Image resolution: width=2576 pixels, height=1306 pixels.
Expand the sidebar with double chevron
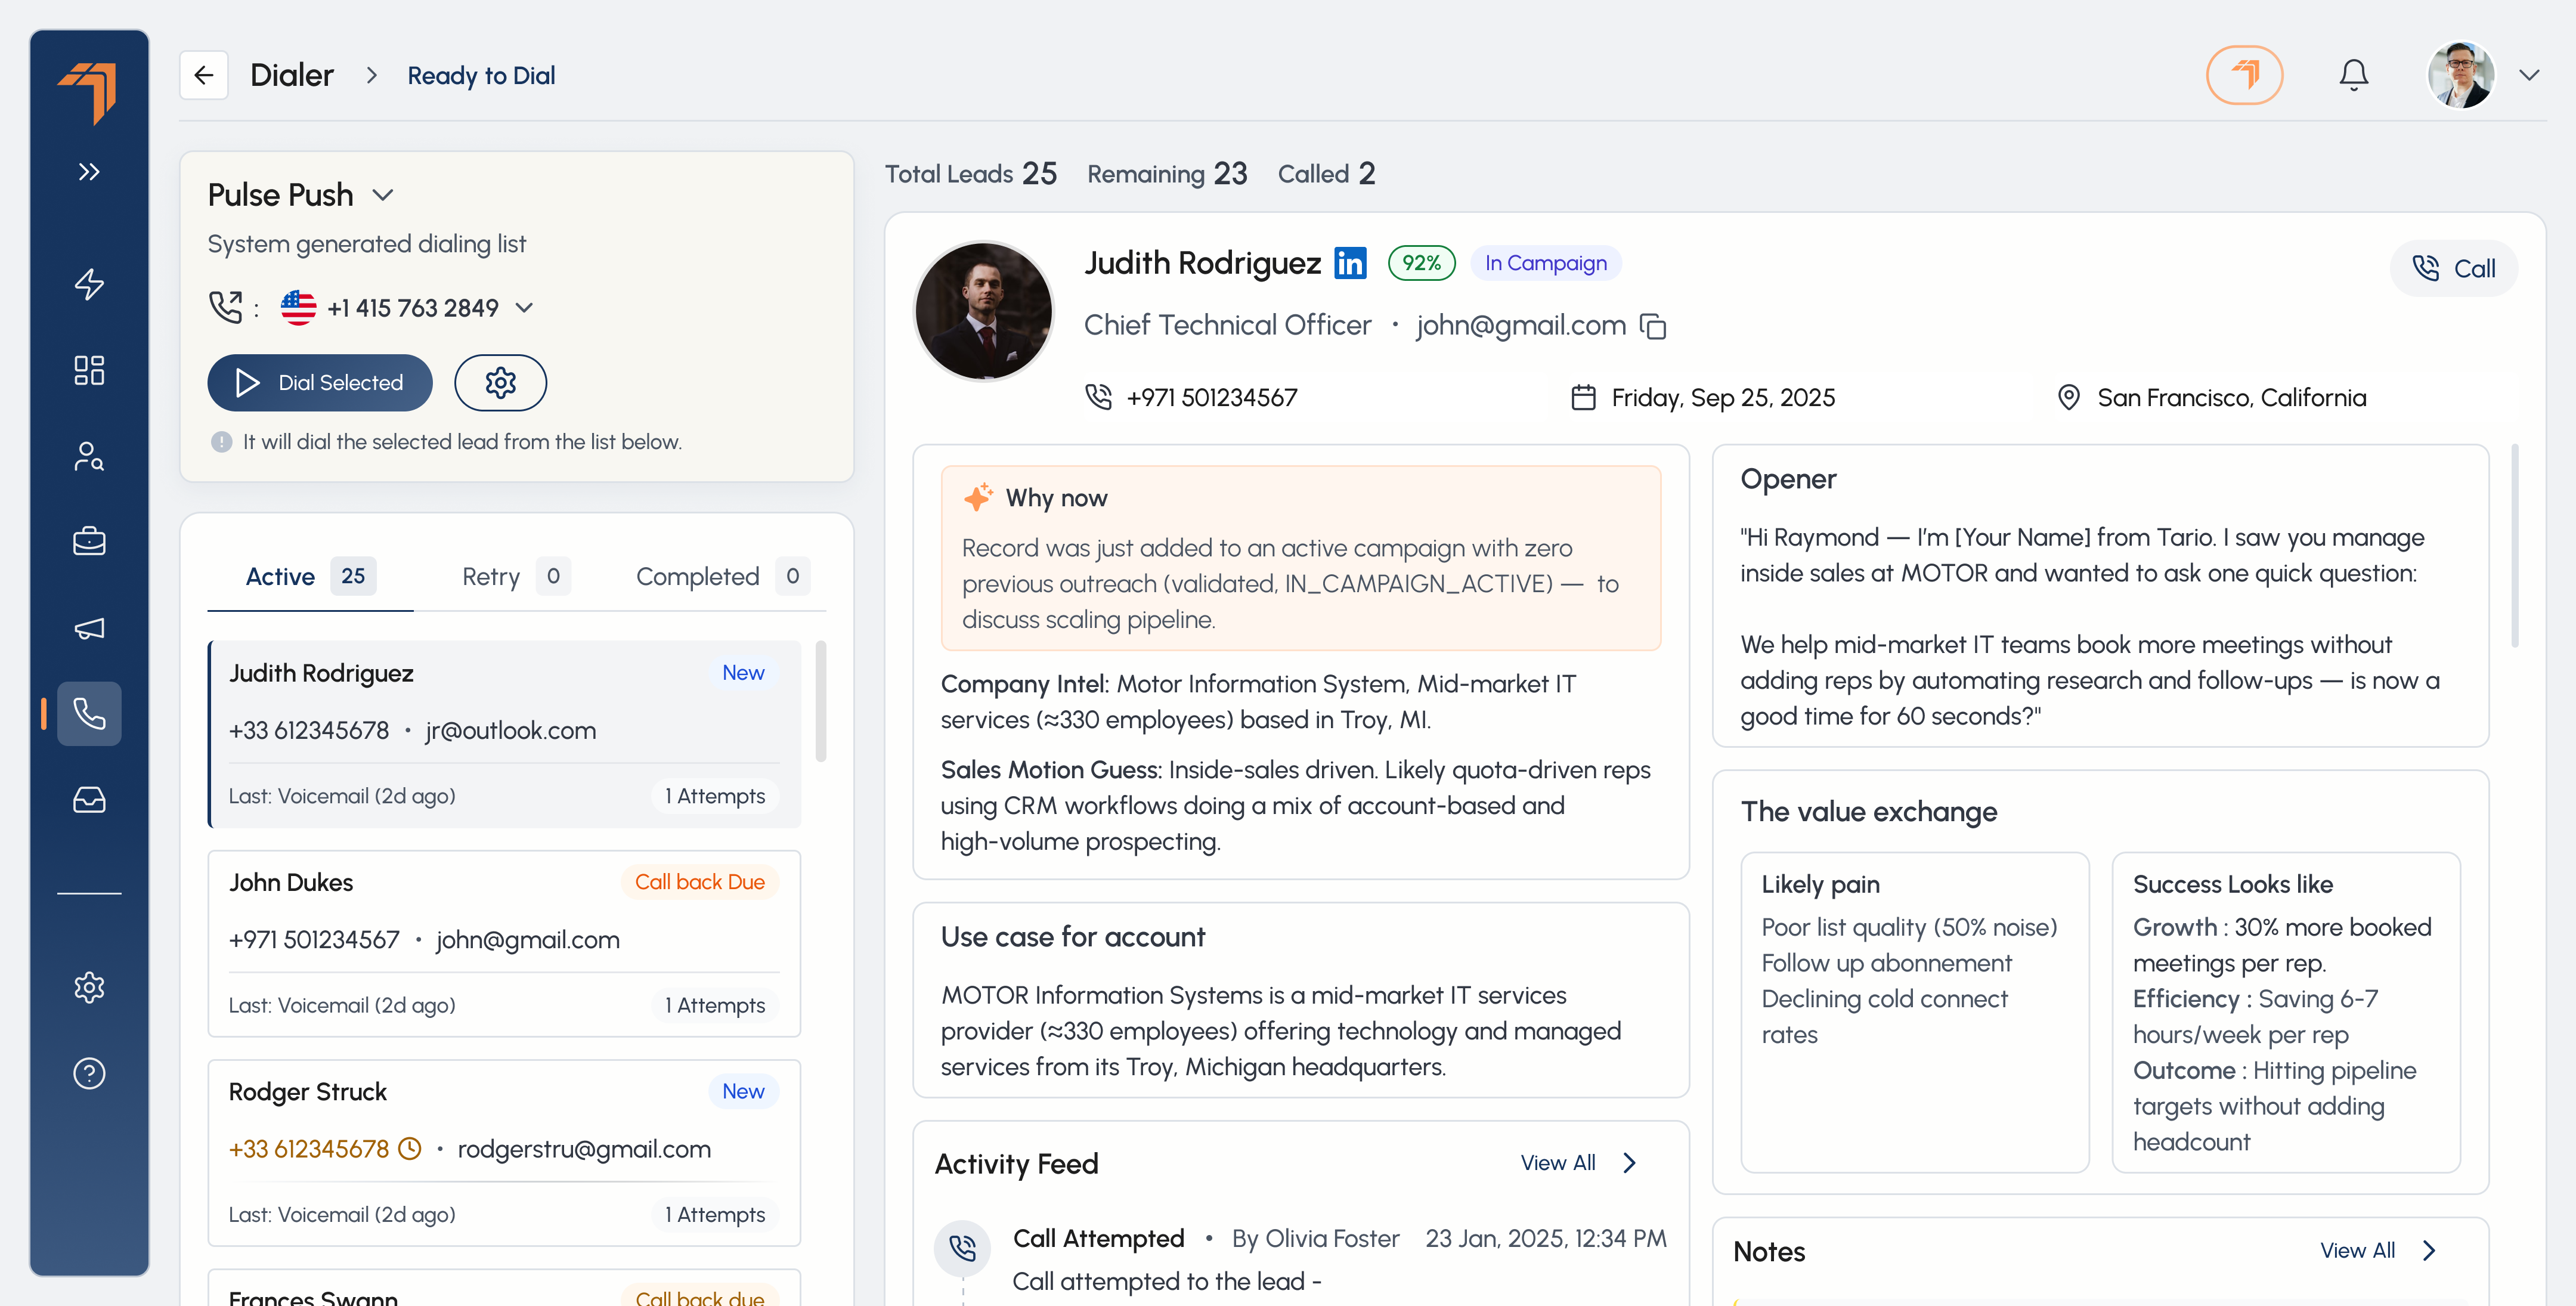pos(89,172)
